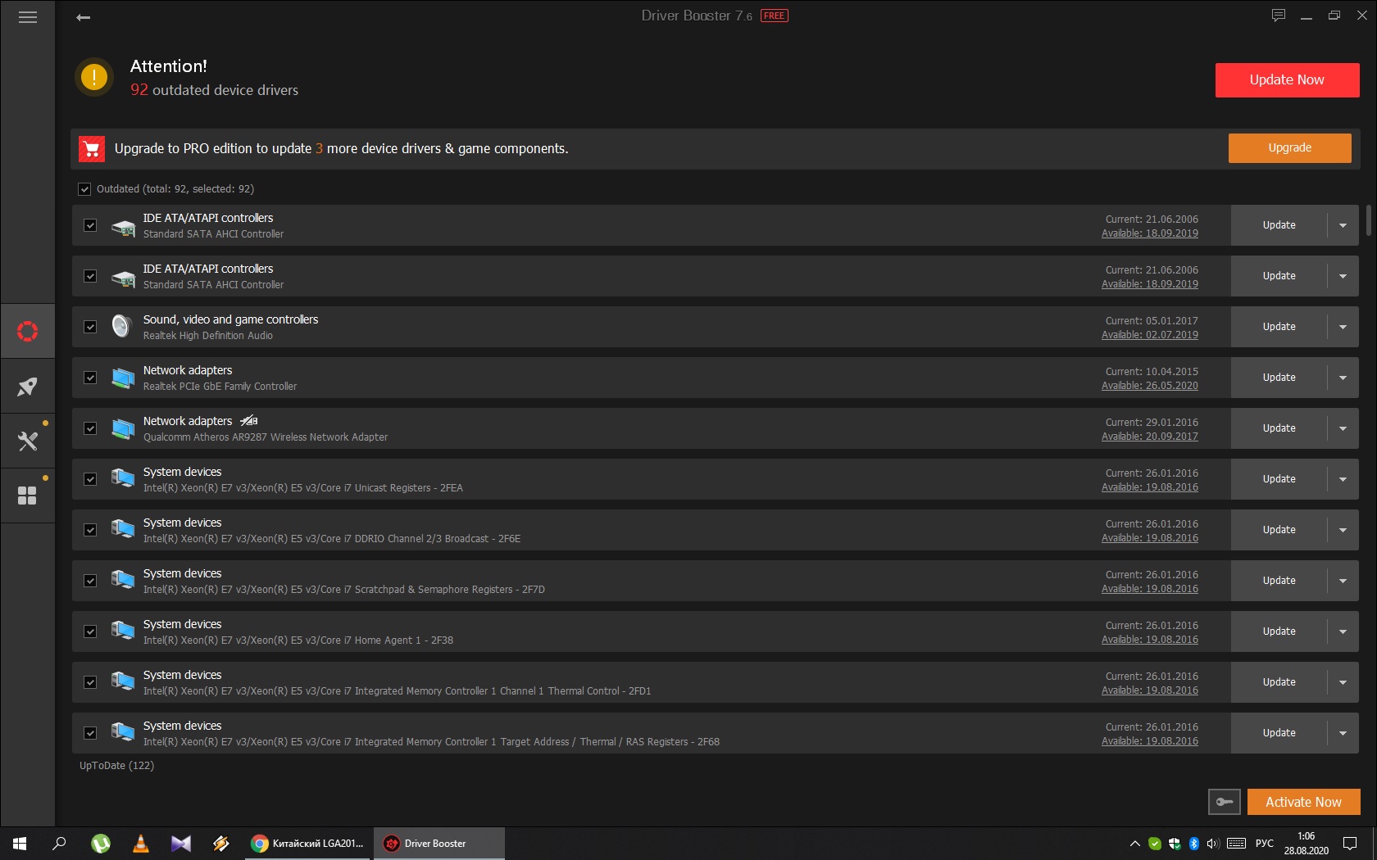
Task: Open Winamp from the taskbar
Action: [x=221, y=844]
